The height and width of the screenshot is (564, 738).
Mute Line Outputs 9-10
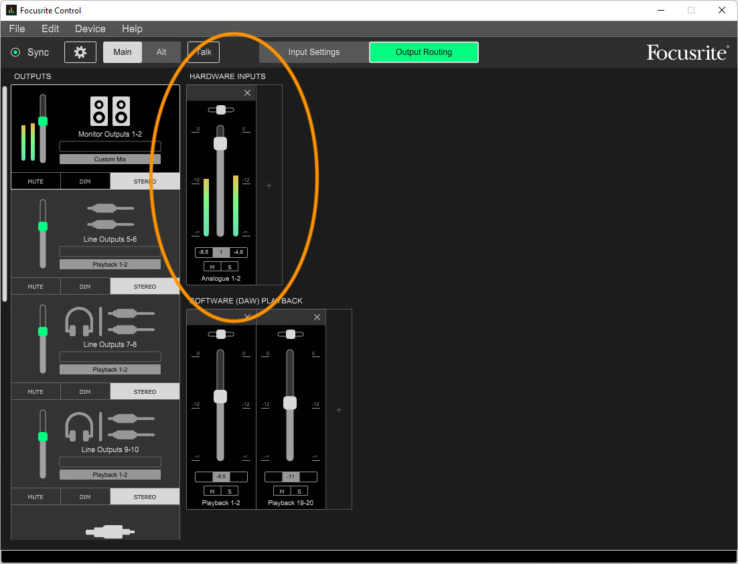pyautogui.click(x=35, y=496)
